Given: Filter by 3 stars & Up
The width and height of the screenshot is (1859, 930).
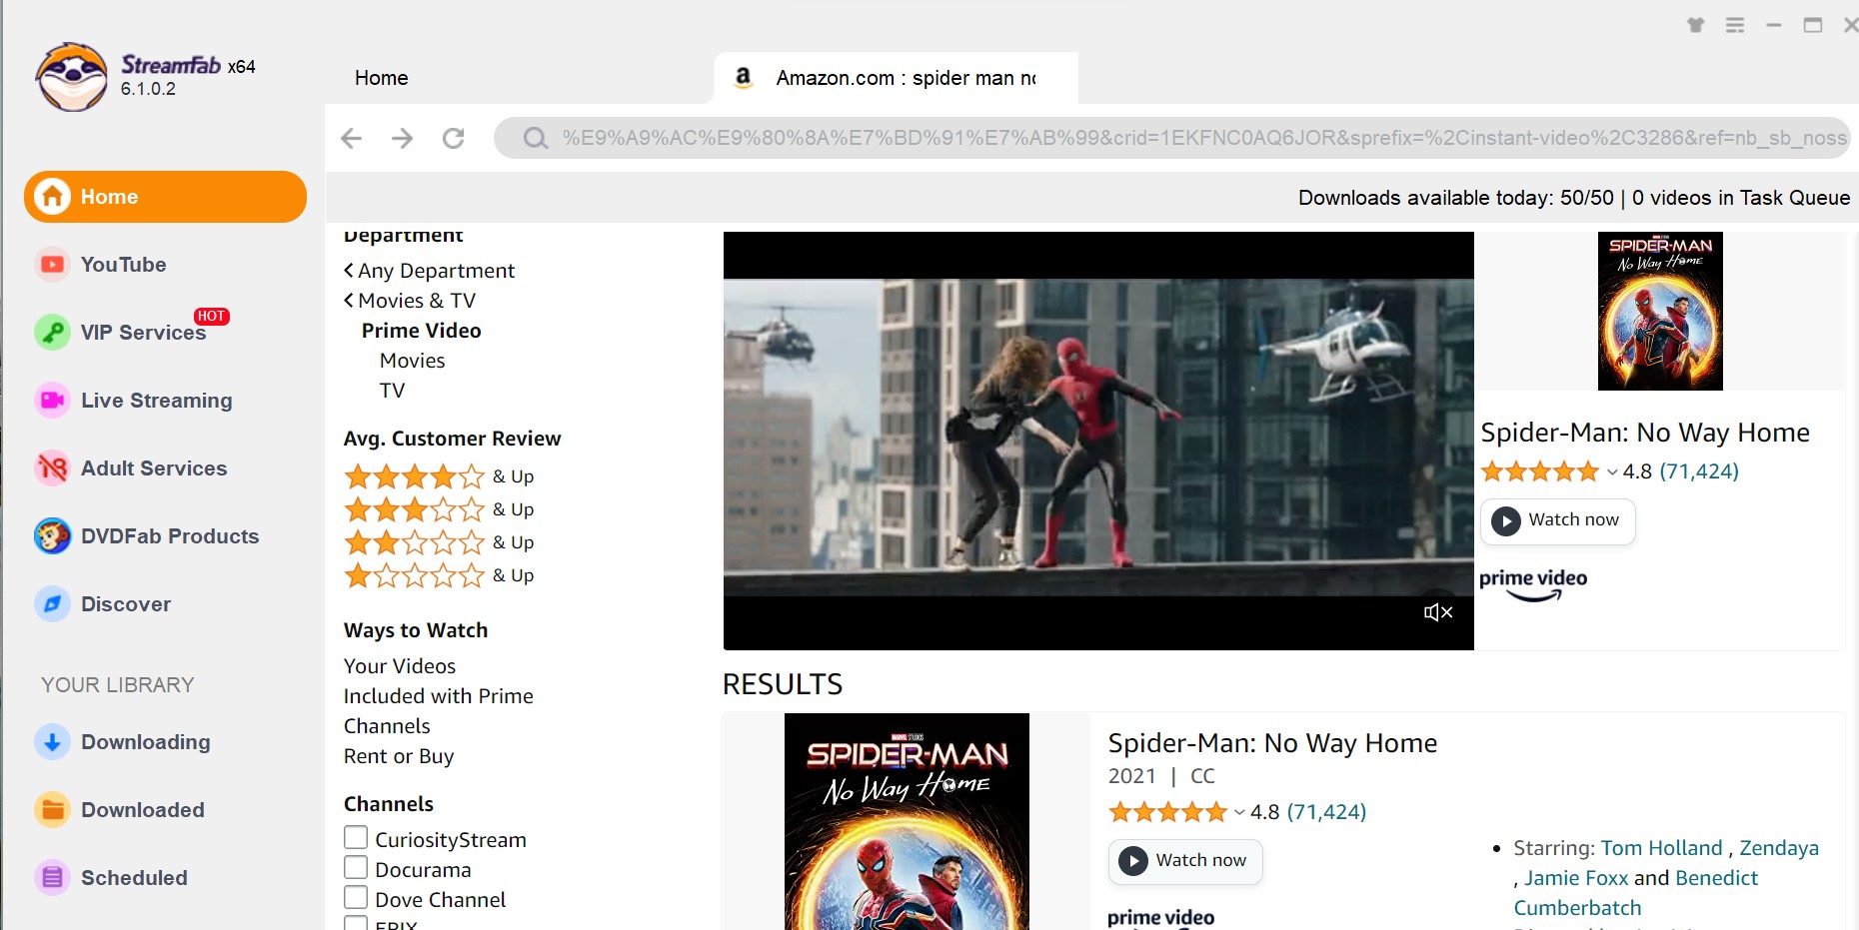Looking at the screenshot, I should [439, 509].
